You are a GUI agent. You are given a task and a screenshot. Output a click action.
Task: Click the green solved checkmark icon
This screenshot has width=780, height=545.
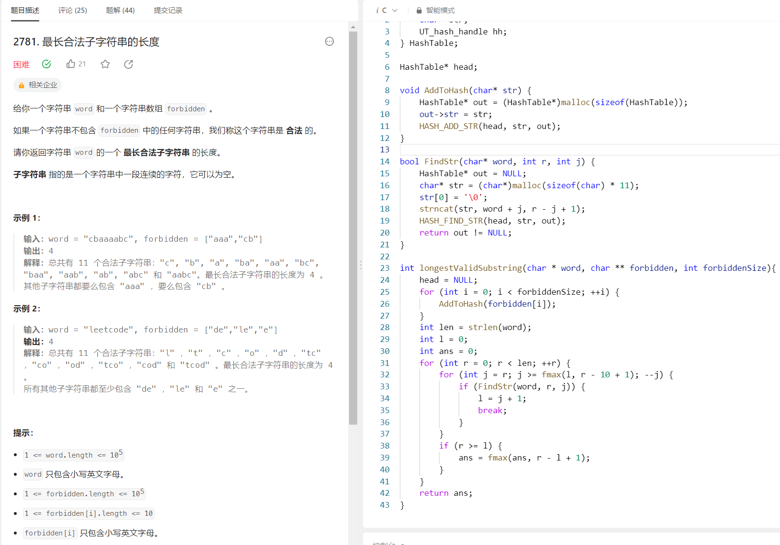coord(46,64)
